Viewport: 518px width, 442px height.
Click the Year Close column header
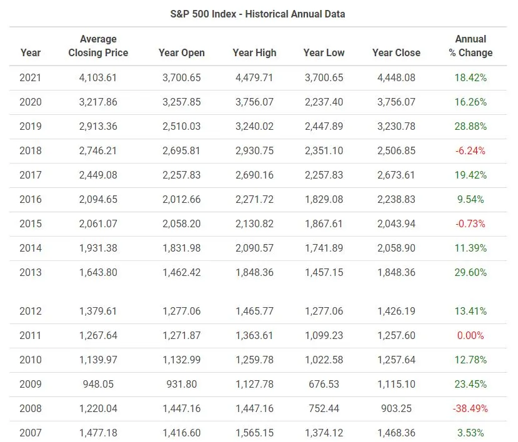coord(396,52)
